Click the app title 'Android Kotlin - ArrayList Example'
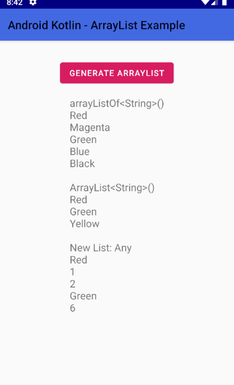Screen dimensions: 234x385 point(96,25)
